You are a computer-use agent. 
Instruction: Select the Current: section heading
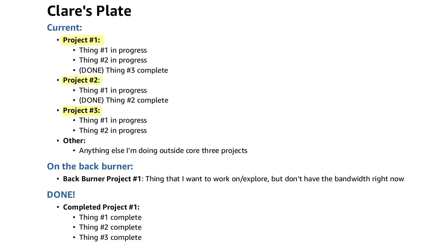click(x=64, y=28)
